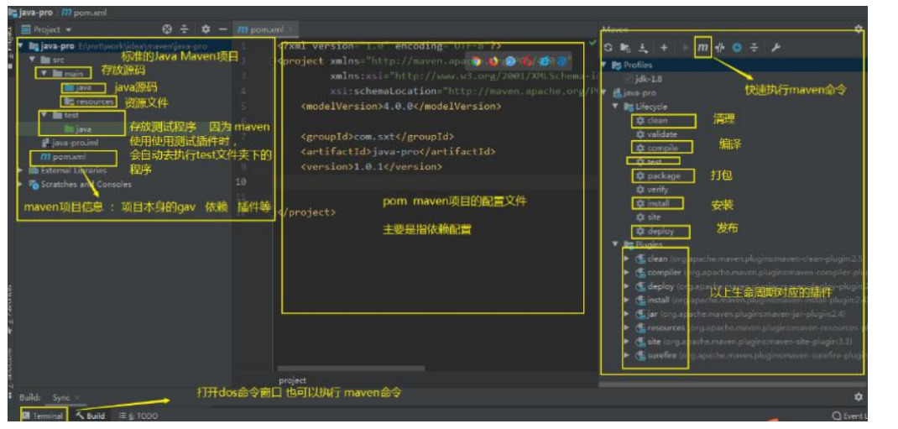This screenshot has height=429, width=898.
Task: Select deploy lifecycle goal
Action: tap(655, 232)
